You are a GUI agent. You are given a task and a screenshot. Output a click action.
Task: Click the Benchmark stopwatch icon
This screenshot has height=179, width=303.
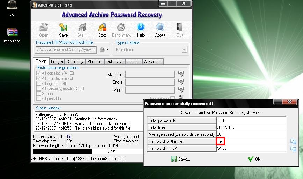click(121, 27)
